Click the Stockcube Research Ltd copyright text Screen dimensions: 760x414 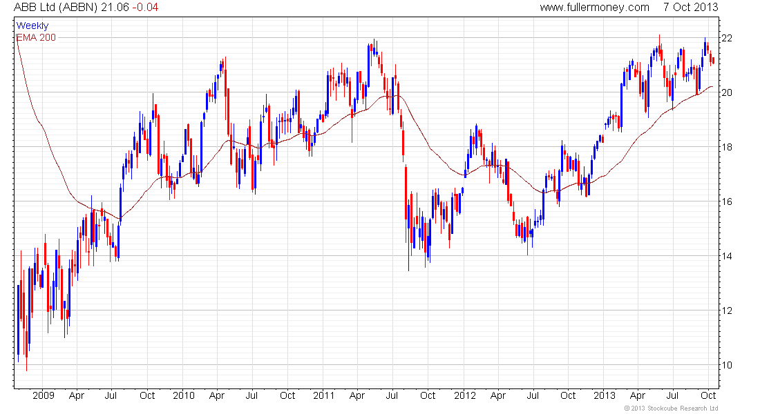tap(671, 408)
